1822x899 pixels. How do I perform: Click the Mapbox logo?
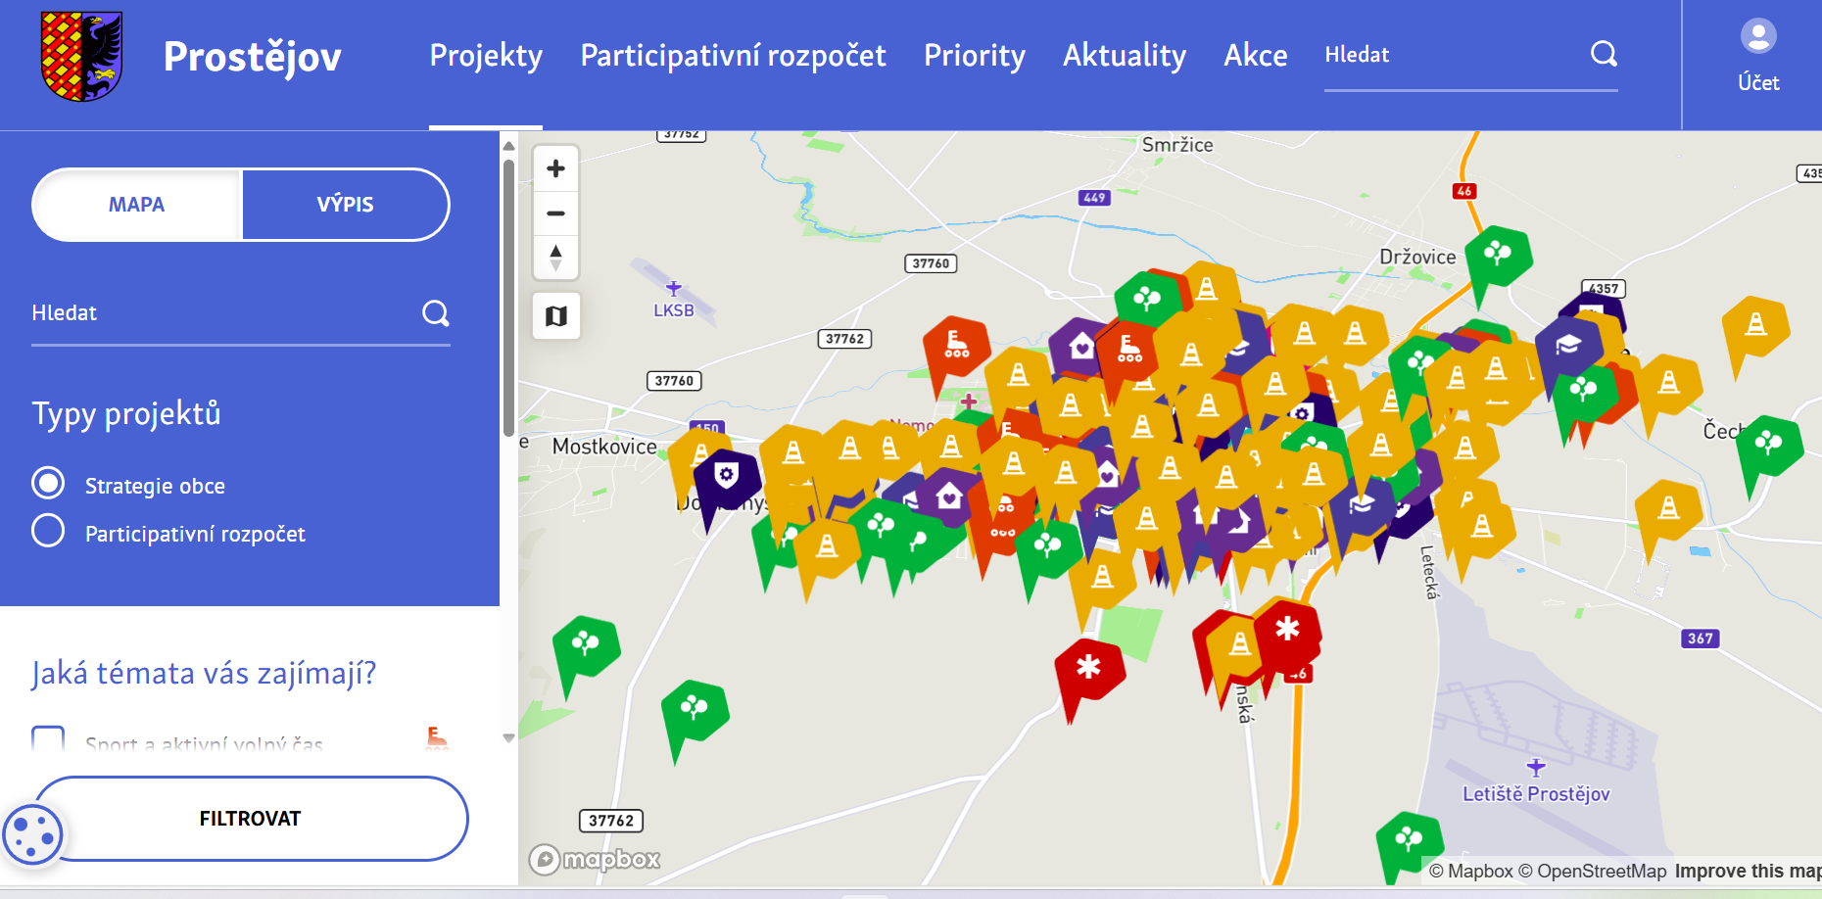595,860
